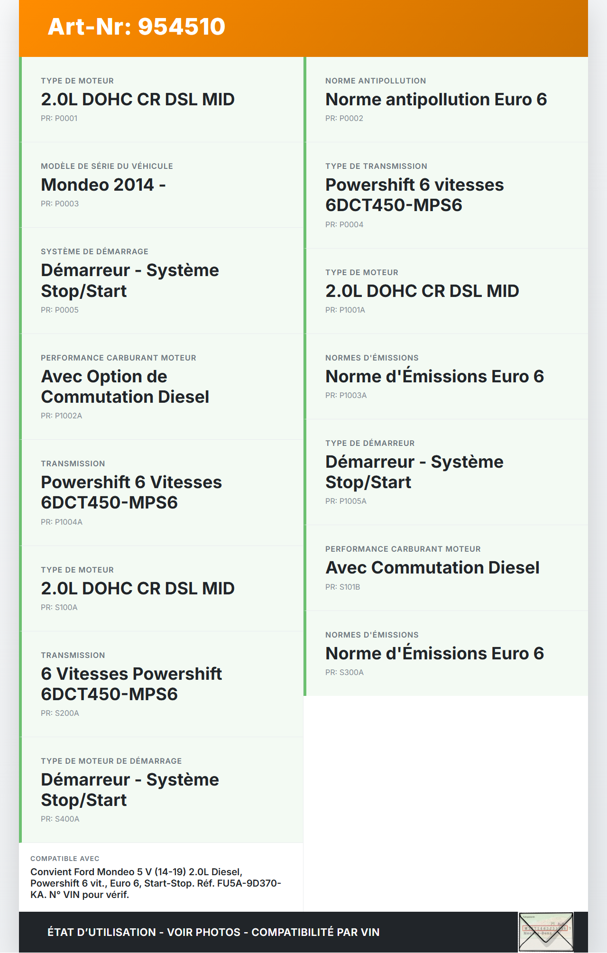Click the Démarreur Stop/Start P1005A card
This screenshot has width=607, height=953.
click(x=446, y=472)
